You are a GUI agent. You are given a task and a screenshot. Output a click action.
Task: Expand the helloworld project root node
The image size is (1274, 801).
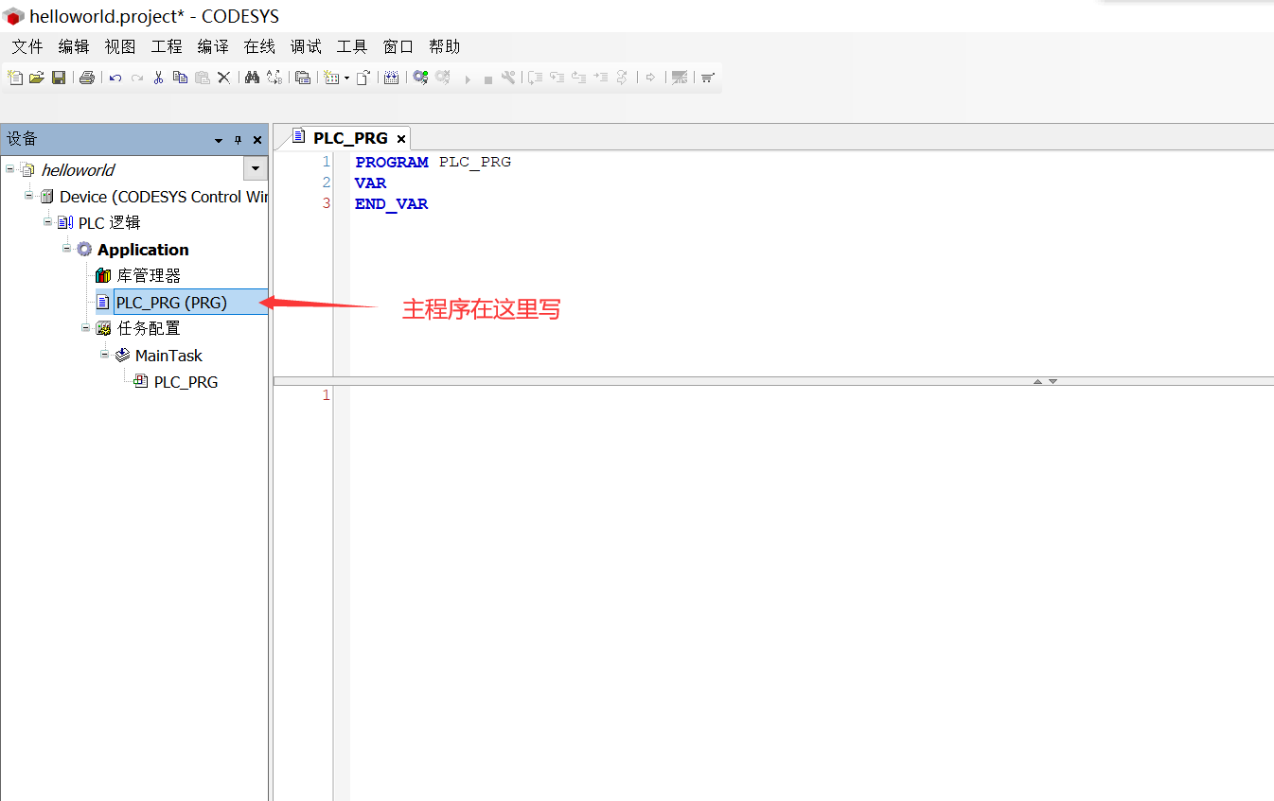[9, 169]
